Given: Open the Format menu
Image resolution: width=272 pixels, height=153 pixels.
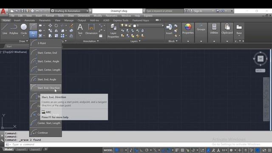Looking at the screenshot, I should [x=50, y=16].
